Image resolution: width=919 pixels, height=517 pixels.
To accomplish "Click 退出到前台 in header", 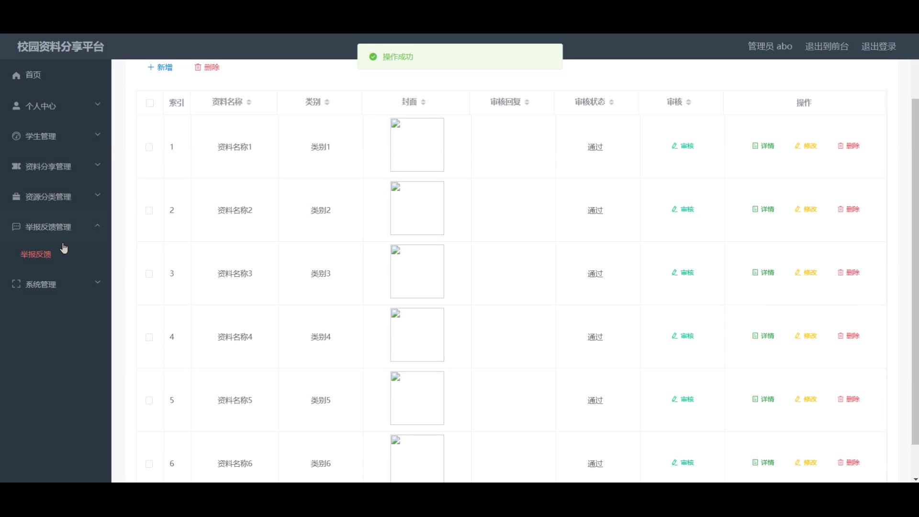I will coord(827,46).
